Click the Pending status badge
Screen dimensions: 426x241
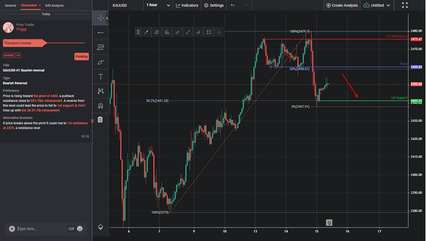[82, 57]
